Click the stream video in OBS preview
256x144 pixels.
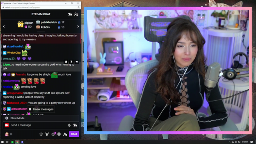tap(168, 70)
